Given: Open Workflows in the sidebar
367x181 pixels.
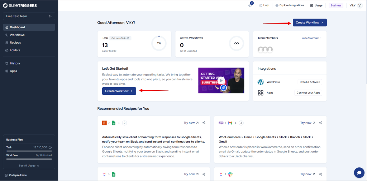Looking at the screenshot, I should [17, 35].
